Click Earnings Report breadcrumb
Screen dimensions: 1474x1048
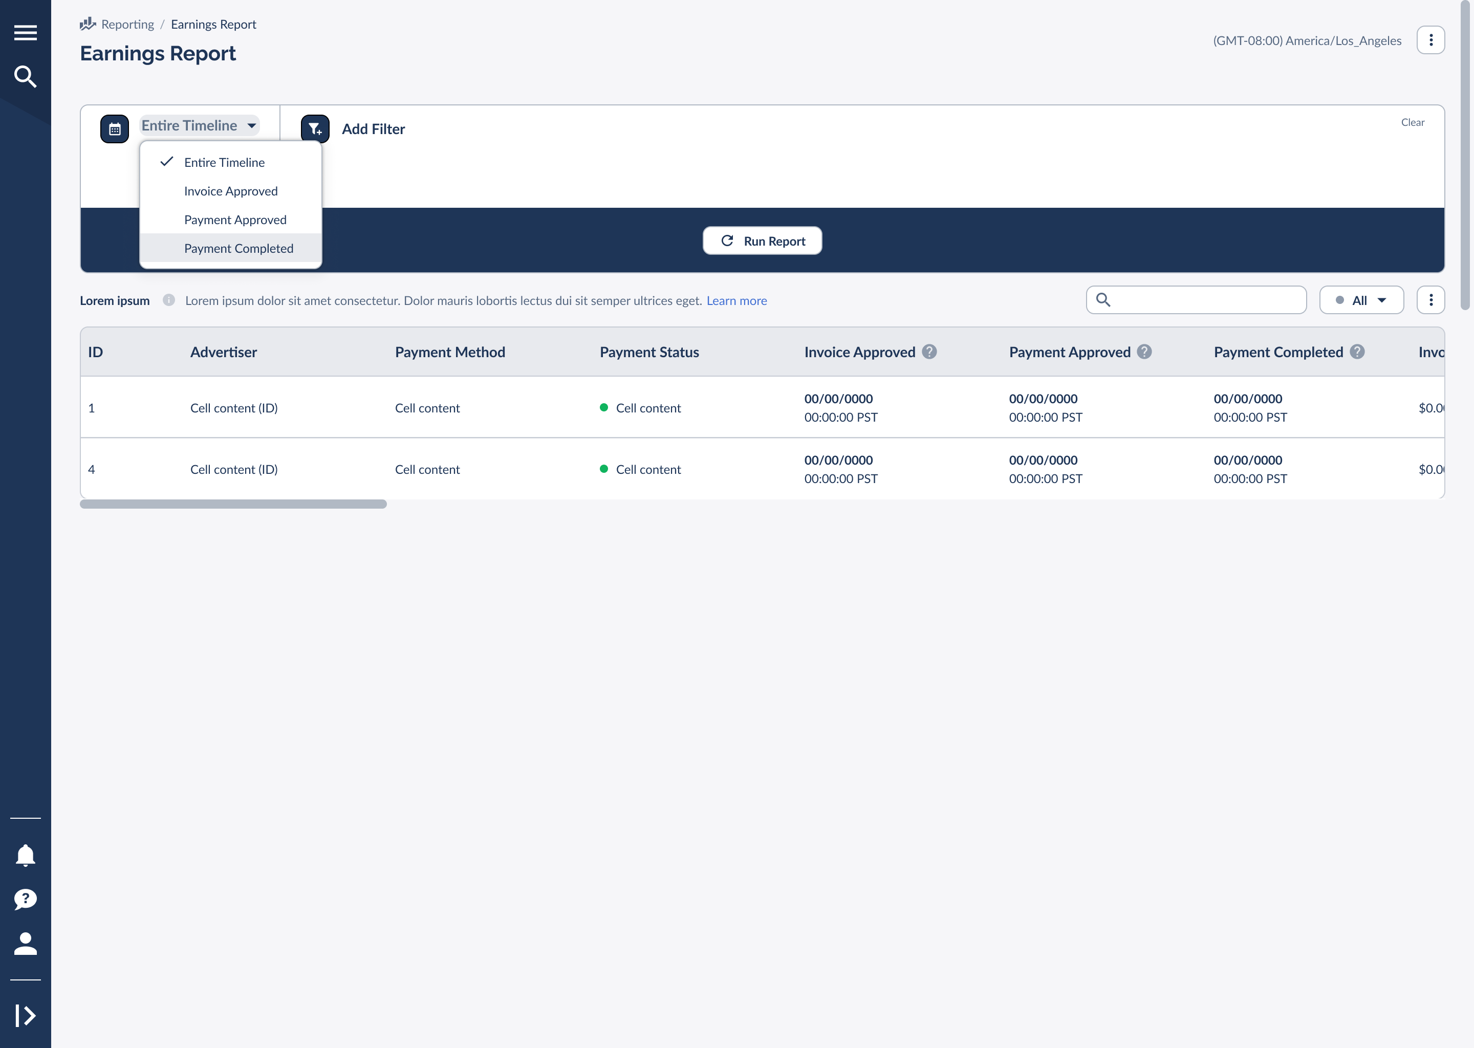[x=213, y=24]
